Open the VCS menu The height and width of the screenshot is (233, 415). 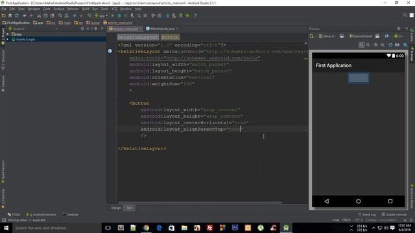click(x=114, y=9)
